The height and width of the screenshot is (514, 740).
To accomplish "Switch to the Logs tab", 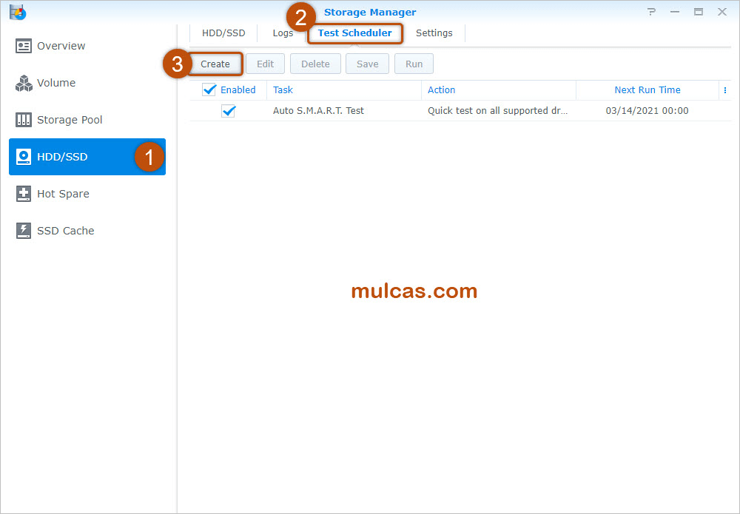I will (283, 33).
